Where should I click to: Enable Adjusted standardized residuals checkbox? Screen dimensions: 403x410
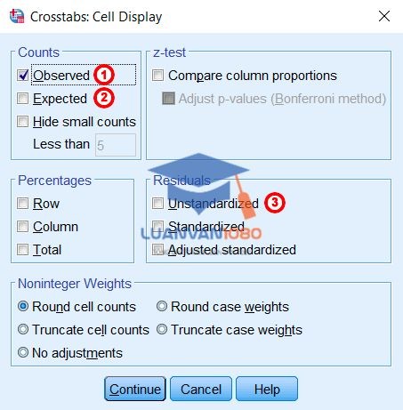(x=157, y=250)
